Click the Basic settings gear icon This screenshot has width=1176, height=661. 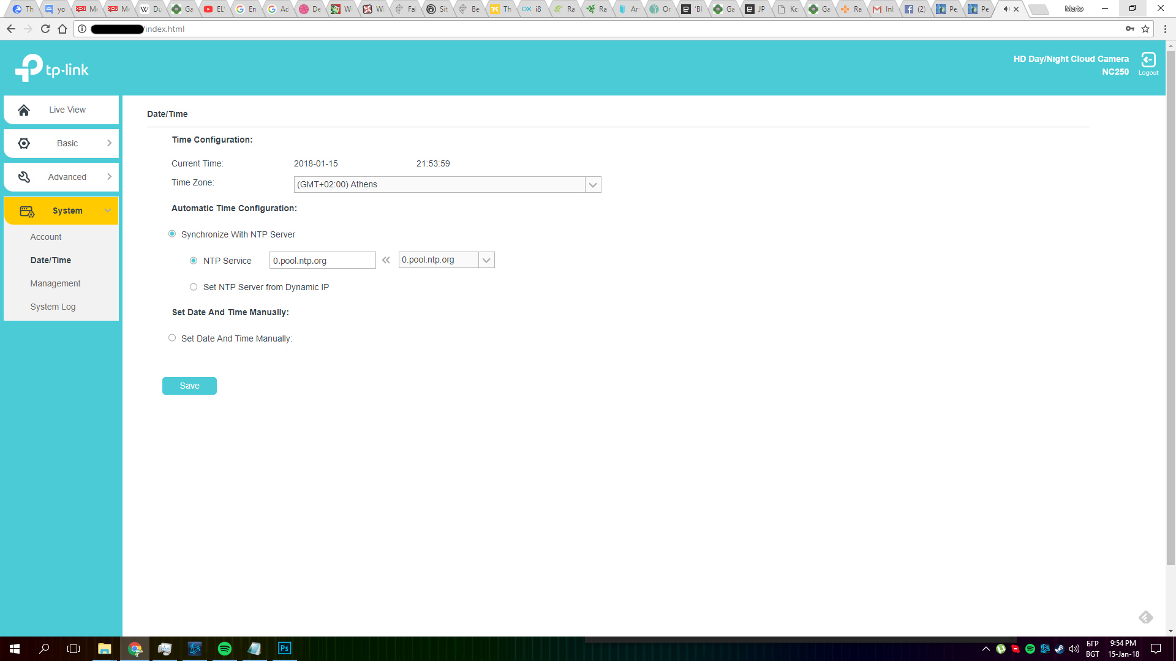click(x=24, y=143)
